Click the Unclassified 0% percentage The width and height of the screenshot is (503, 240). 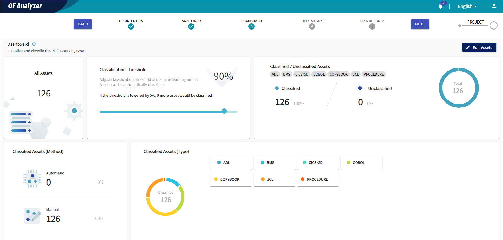370,104
